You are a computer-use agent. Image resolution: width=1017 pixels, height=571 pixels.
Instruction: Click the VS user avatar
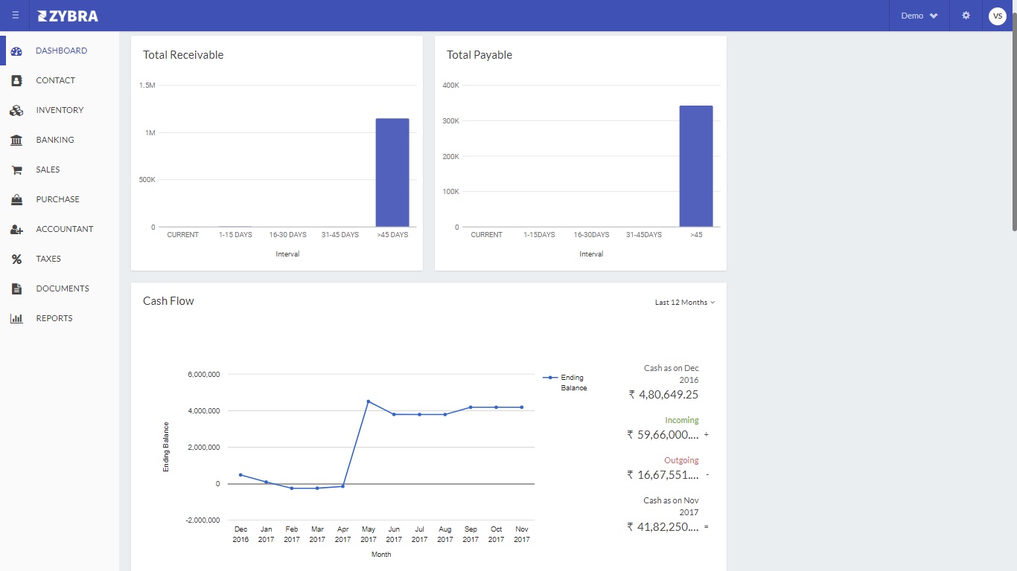tap(997, 16)
